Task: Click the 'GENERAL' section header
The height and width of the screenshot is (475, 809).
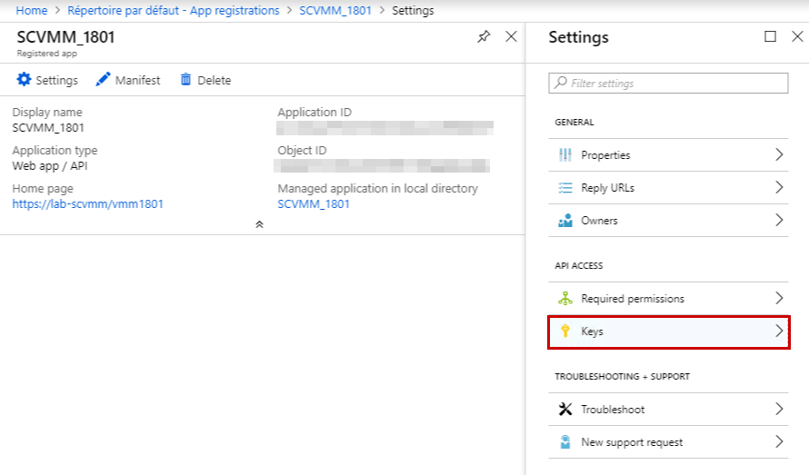Action: 574,123
